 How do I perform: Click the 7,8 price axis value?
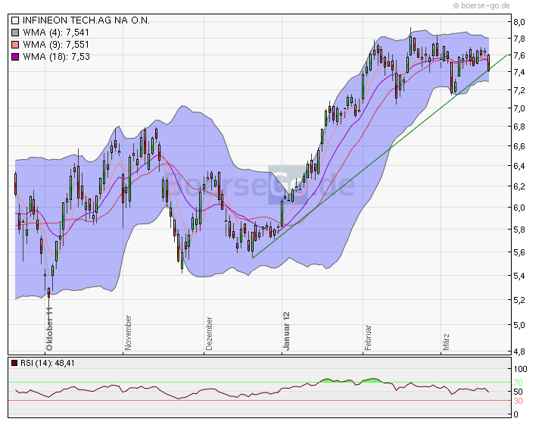519,39
